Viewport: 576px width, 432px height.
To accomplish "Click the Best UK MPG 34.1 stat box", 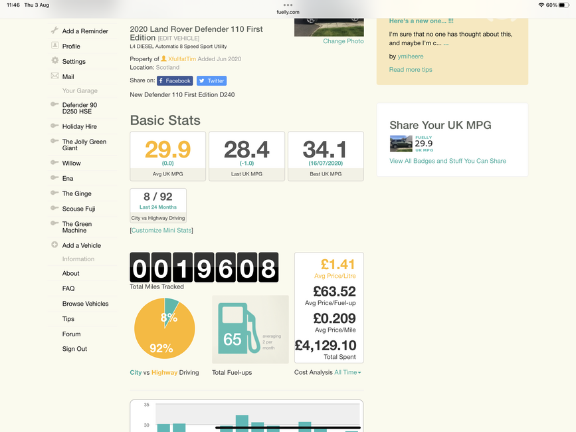I will (326, 156).
